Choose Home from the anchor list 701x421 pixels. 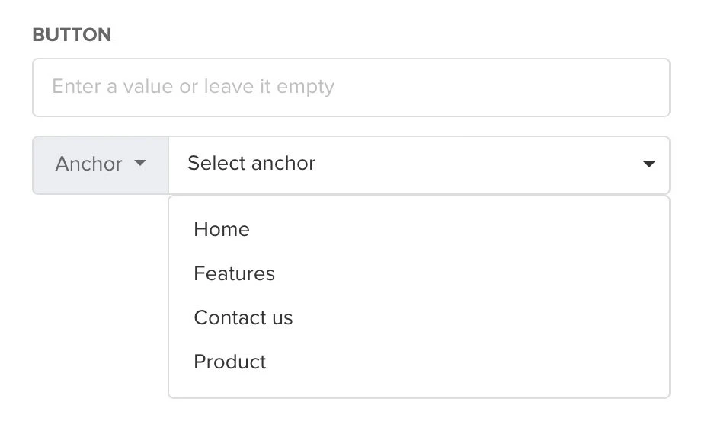click(222, 230)
